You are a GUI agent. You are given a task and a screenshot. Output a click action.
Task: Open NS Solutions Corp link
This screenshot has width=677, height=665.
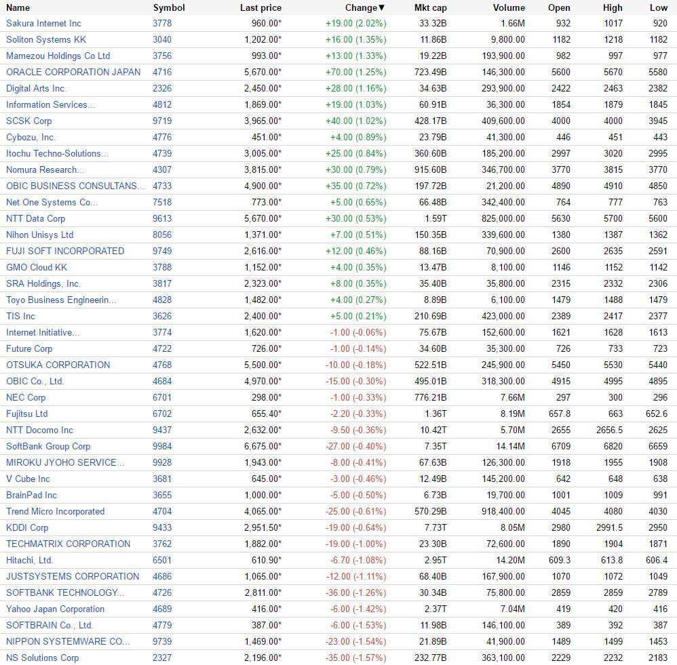click(42, 658)
